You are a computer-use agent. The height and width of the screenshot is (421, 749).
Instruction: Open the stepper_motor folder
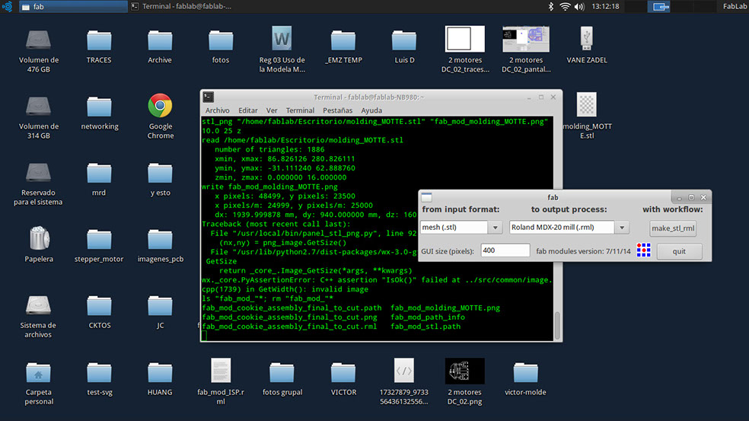pos(99,240)
